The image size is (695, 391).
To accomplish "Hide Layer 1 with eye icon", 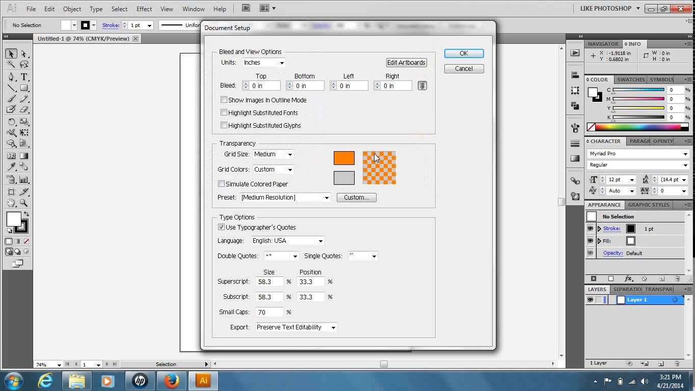I will [x=590, y=300].
